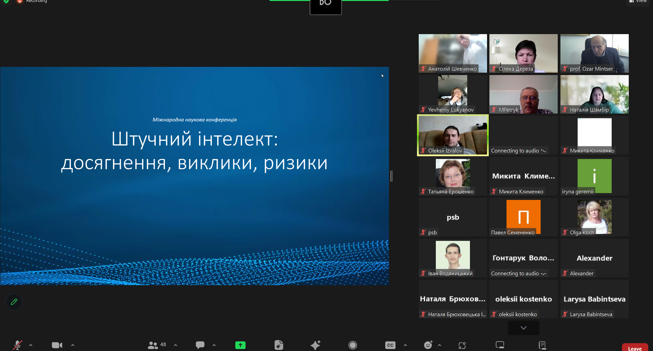
Task: Open the meeting summary document icon
Action: coord(279,345)
